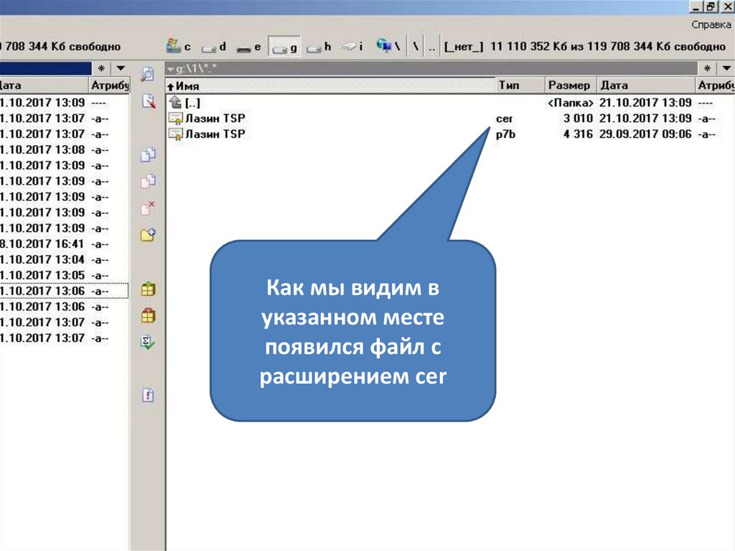Click the 'p7b' type cell
Screen dimensions: 735x551
pyautogui.click(x=506, y=135)
